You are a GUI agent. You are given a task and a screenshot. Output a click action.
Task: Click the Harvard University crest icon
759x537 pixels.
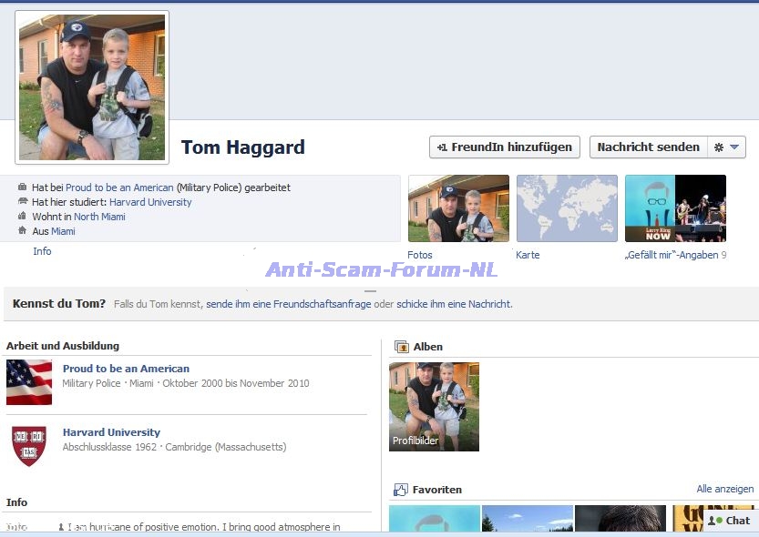point(29,446)
